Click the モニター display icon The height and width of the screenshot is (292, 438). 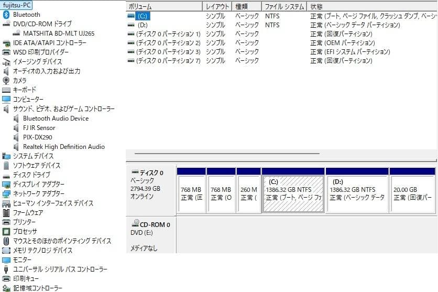[6, 260]
